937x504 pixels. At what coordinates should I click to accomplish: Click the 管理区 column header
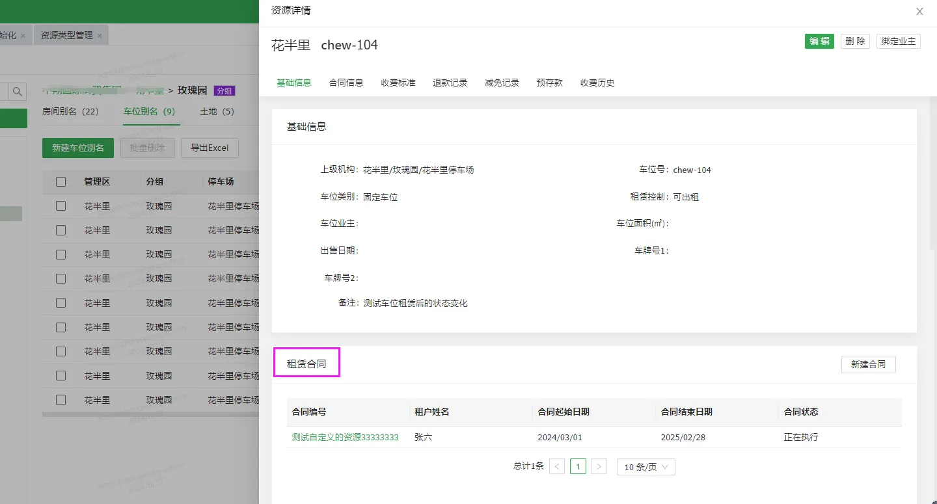pos(97,181)
